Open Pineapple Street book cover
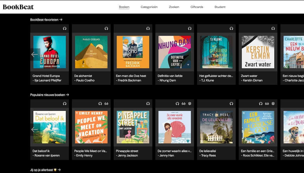The image size is (304, 173). pyautogui.click(x=133, y=127)
